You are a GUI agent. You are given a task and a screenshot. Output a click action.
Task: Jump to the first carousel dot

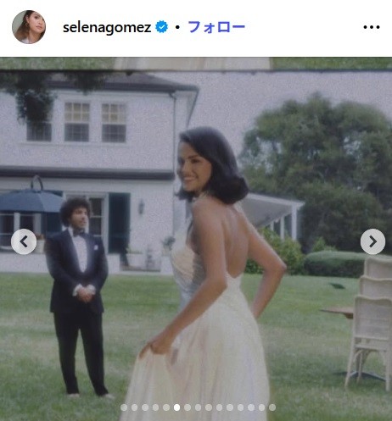click(124, 407)
